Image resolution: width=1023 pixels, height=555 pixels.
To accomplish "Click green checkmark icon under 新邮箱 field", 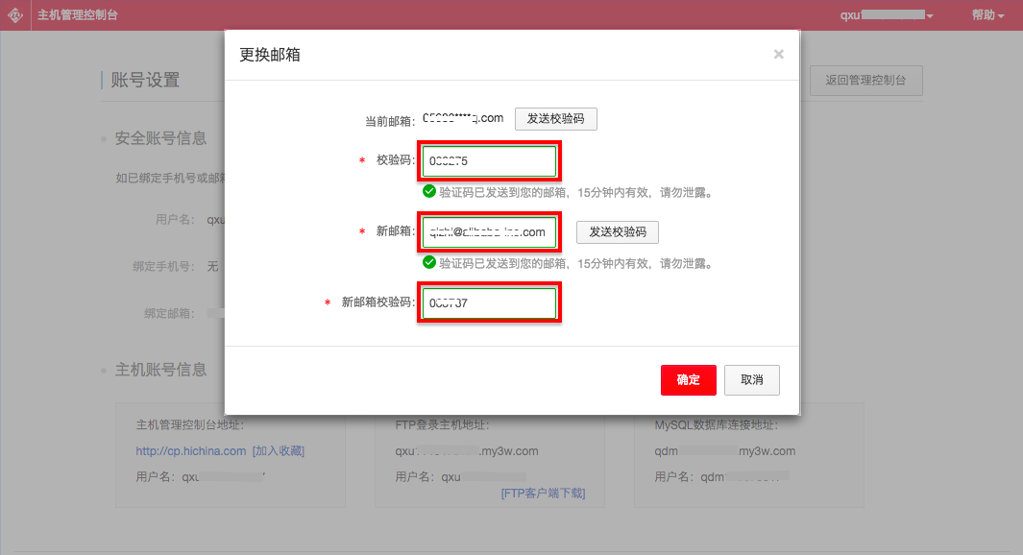I will [x=429, y=262].
